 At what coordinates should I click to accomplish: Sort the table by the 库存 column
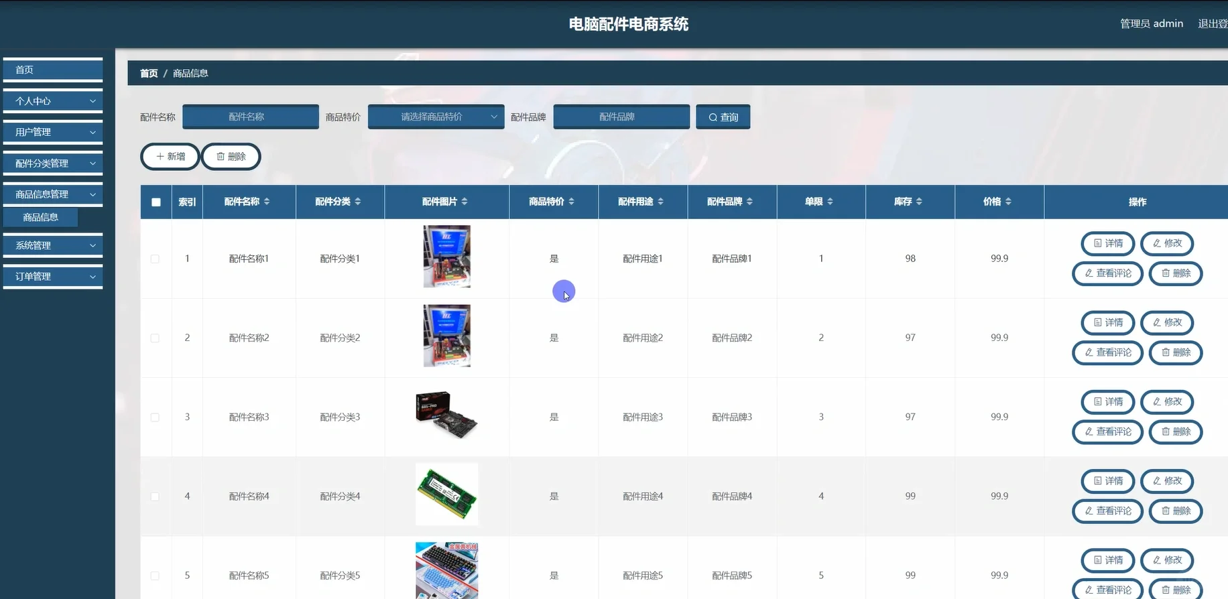pos(919,202)
